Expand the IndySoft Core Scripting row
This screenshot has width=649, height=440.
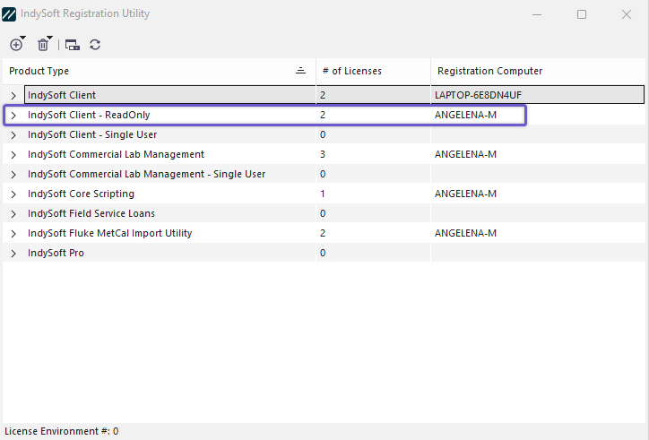tap(13, 194)
